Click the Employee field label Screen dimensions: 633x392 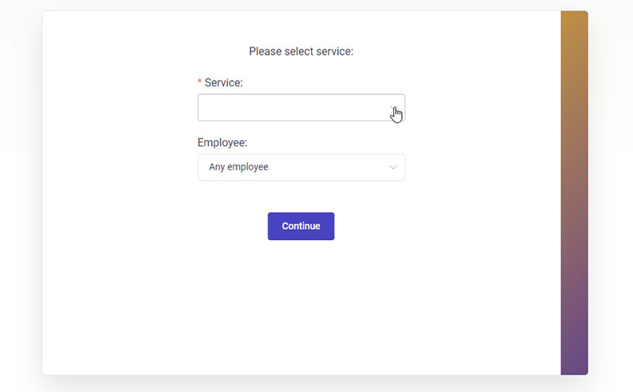(x=222, y=143)
